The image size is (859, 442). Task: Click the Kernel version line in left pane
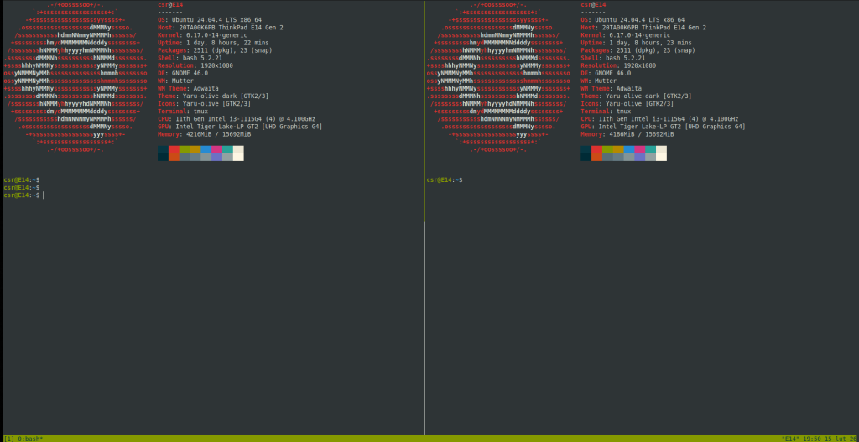coord(201,34)
